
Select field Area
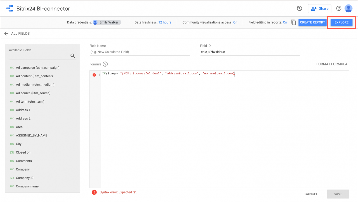point(19,127)
